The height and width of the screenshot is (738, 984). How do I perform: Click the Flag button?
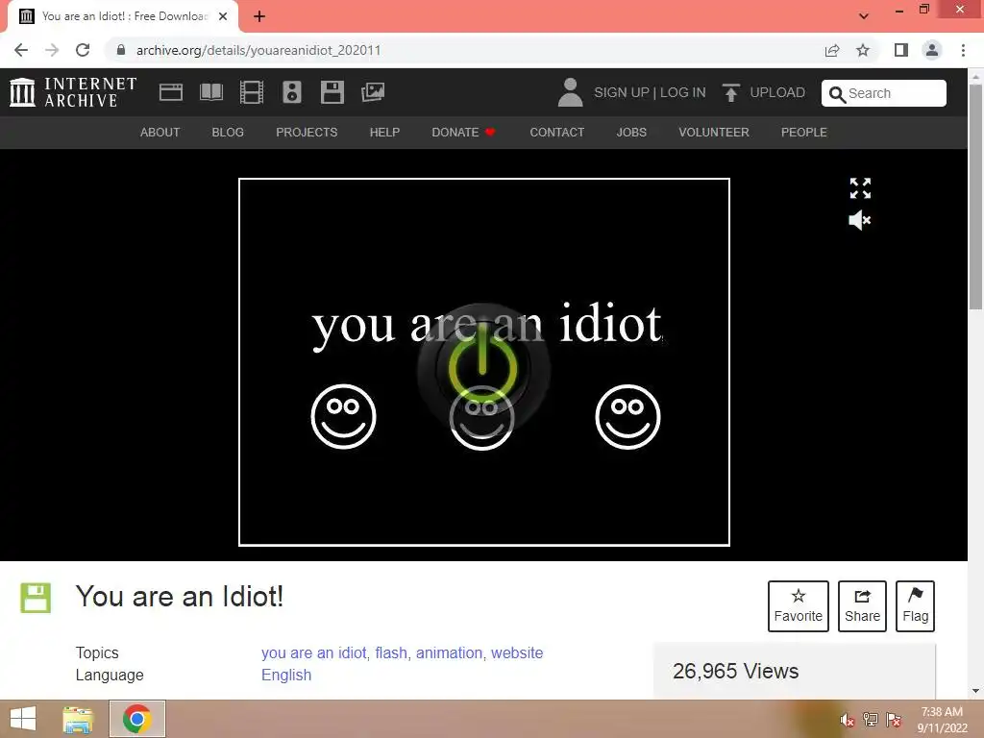pyautogui.click(x=915, y=605)
